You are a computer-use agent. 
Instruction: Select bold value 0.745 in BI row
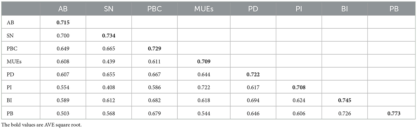tap(344, 101)
